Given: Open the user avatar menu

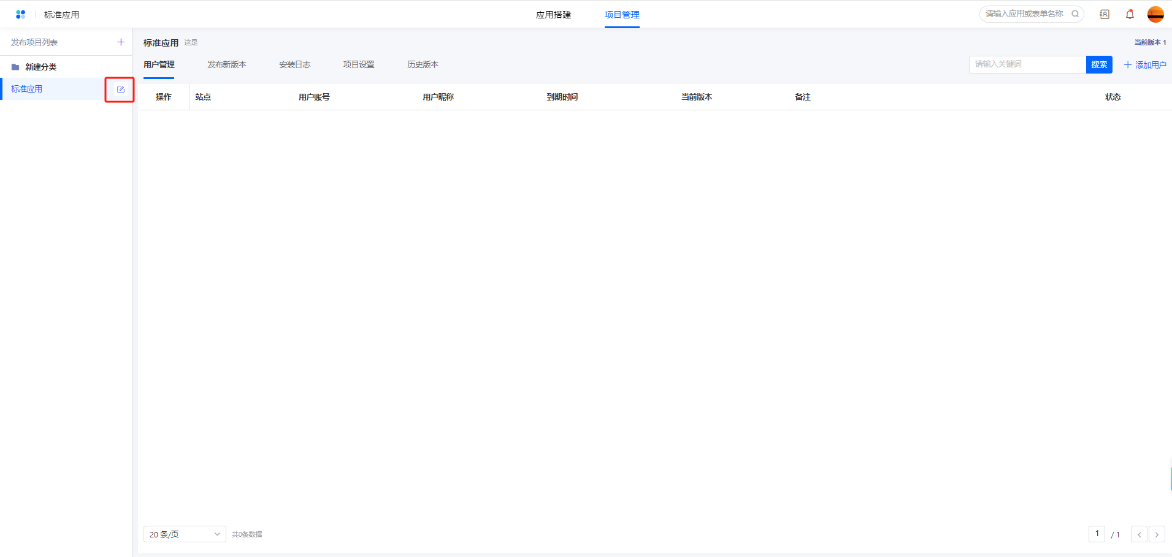Looking at the screenshot, I should [x=1155, y=14].
